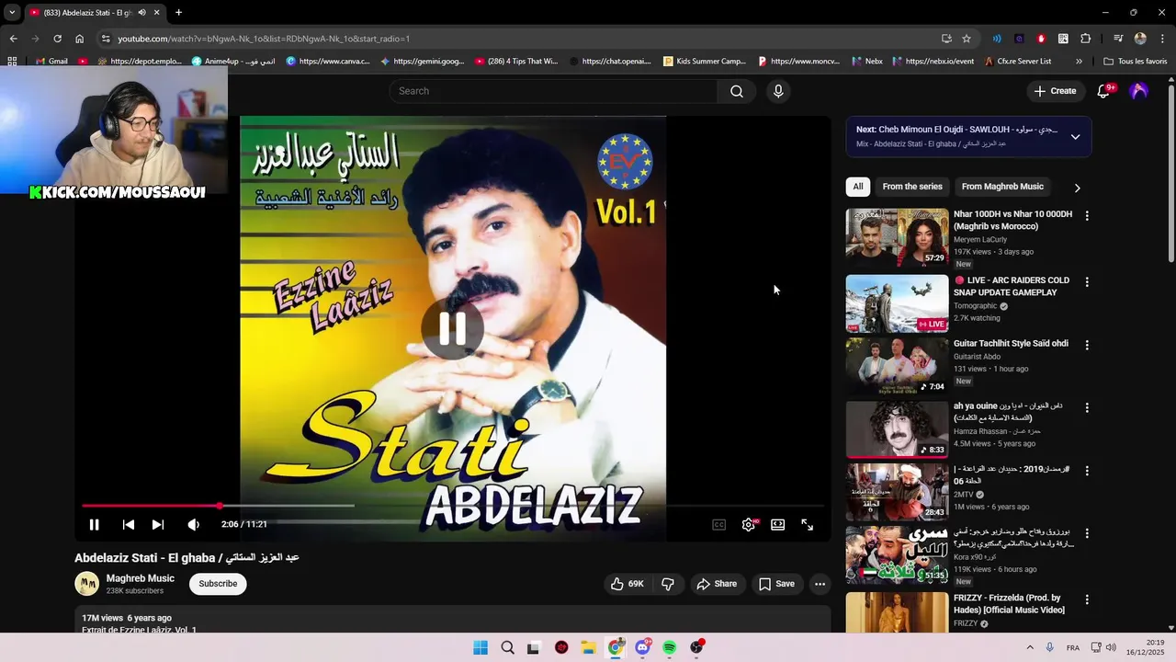Open options for FRIZZY Frizzelda video
The width and height of the screenshot is (1176, 662).
coord(1087,599)
